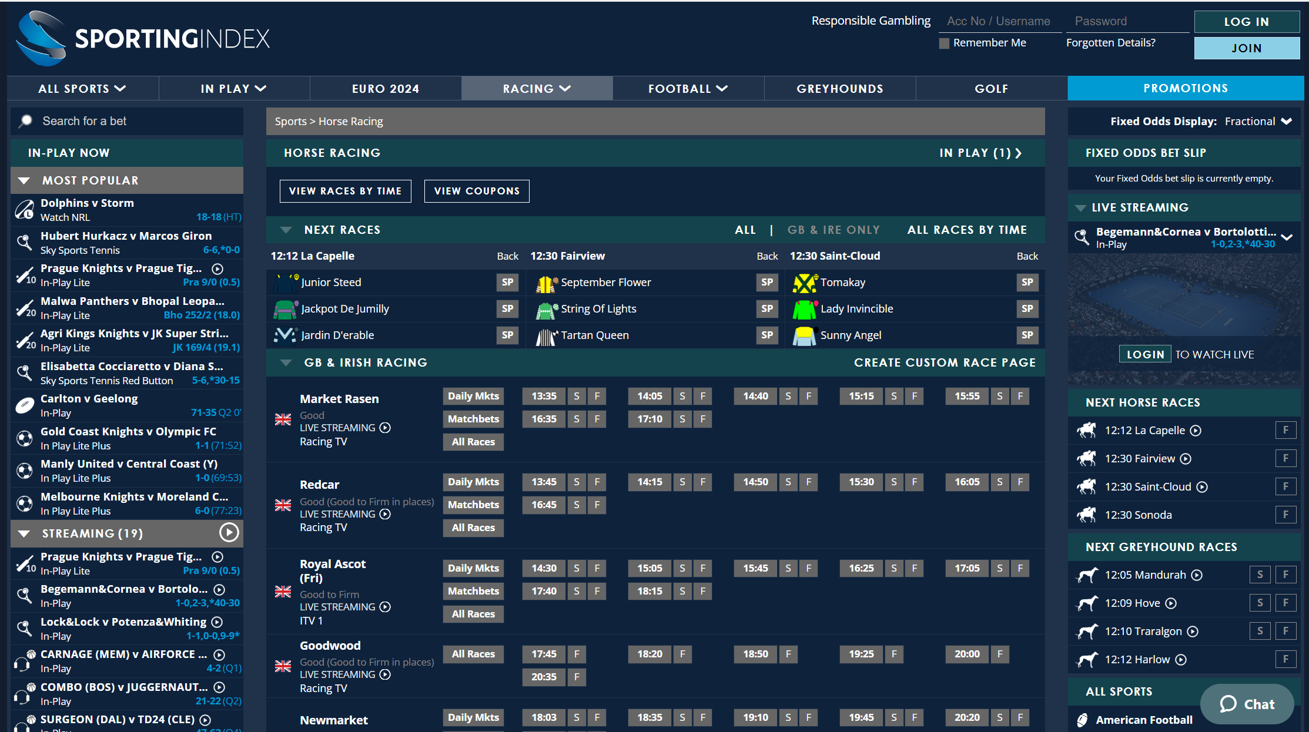
Task: Click the Acc No / Username field
Action: click(x=999, y=21)
